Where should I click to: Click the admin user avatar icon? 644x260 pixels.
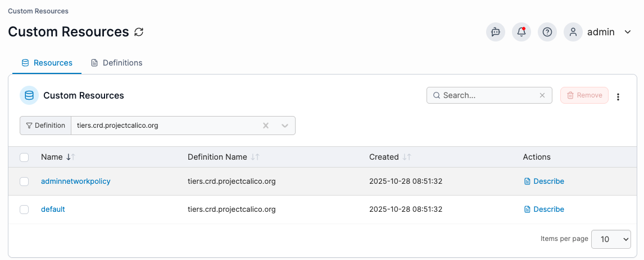(573, 32)
